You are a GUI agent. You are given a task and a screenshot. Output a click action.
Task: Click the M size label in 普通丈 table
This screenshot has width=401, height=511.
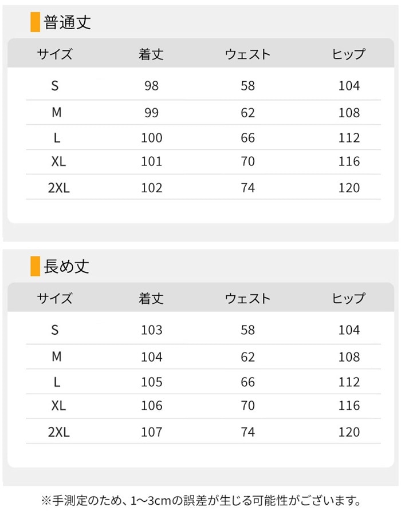click(x=56, y=113)
